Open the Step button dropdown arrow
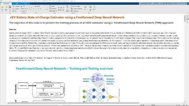189x106 pixels. tap(90, 11)
